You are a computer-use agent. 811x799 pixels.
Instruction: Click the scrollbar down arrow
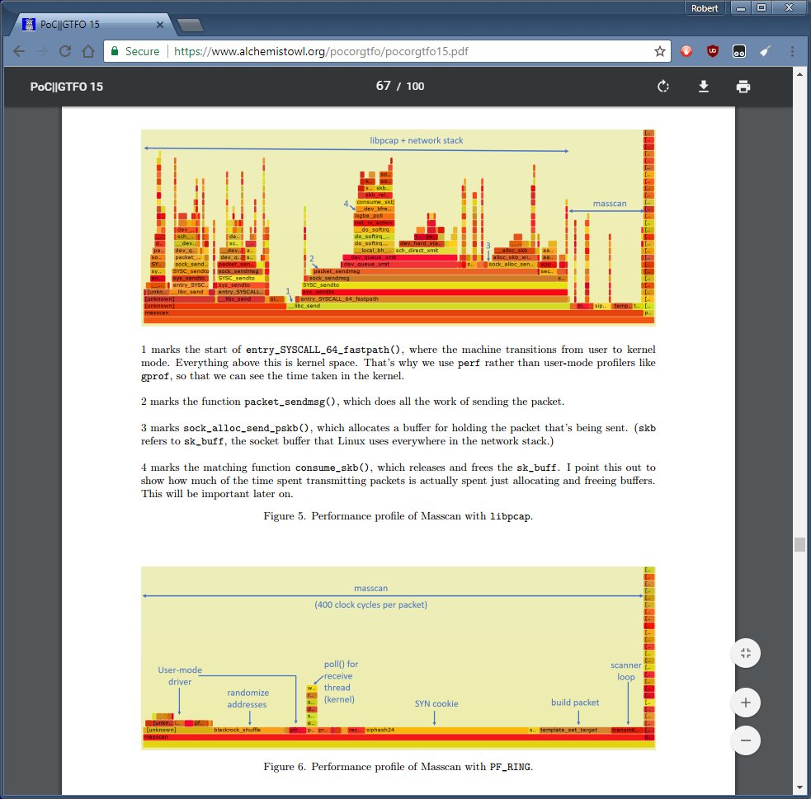[x=799, y=788]
